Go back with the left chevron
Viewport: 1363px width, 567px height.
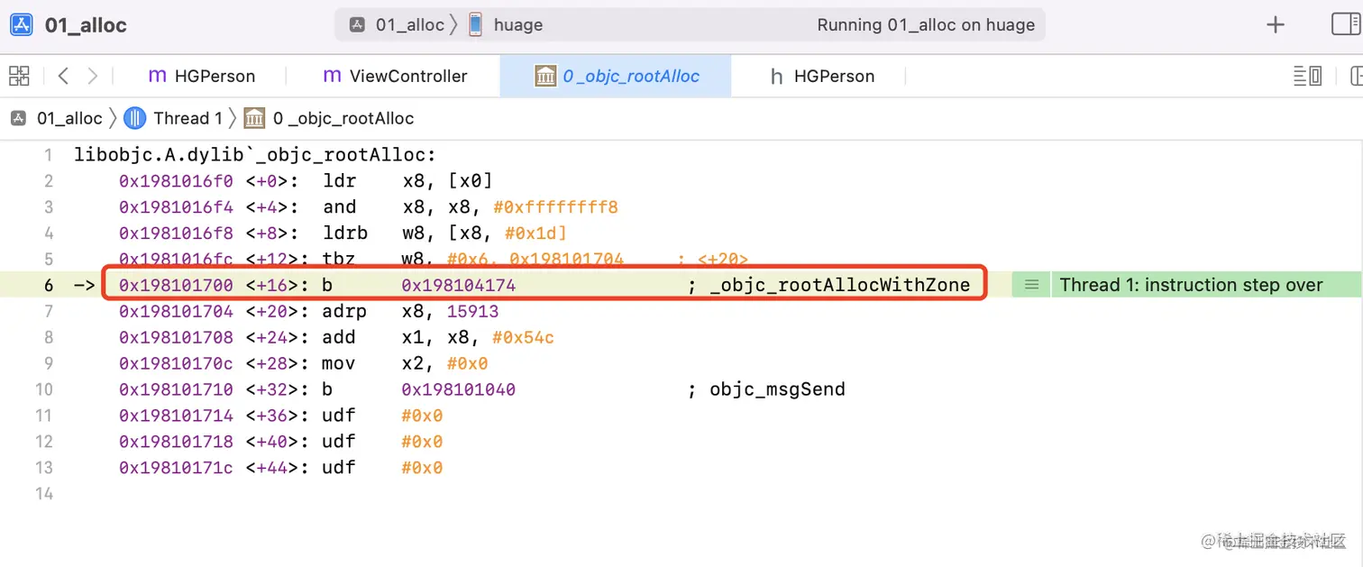point(63,76)
